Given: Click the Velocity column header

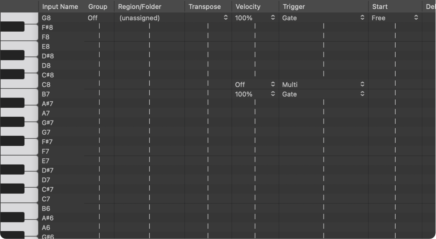Looking at the screenshot, I should click(x=248, y=7).
